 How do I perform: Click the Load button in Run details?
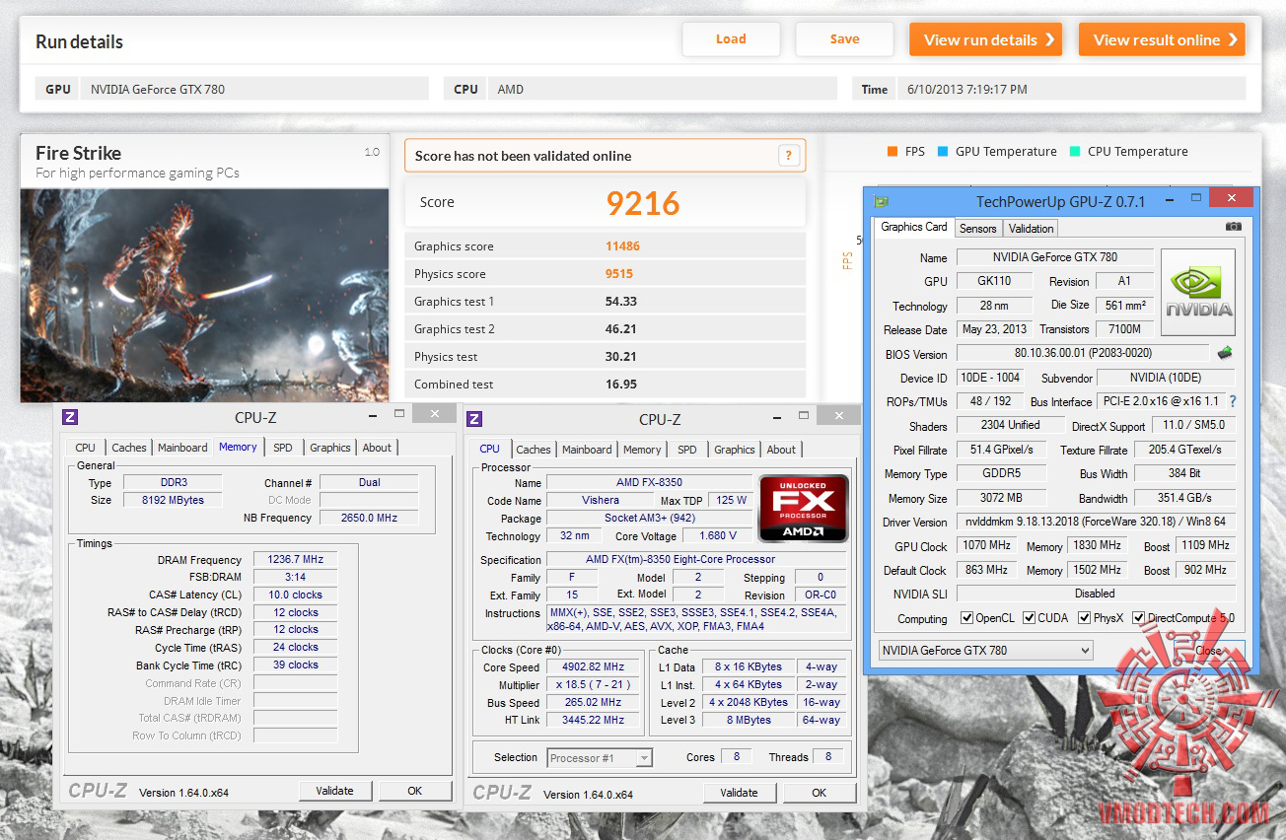731,39
